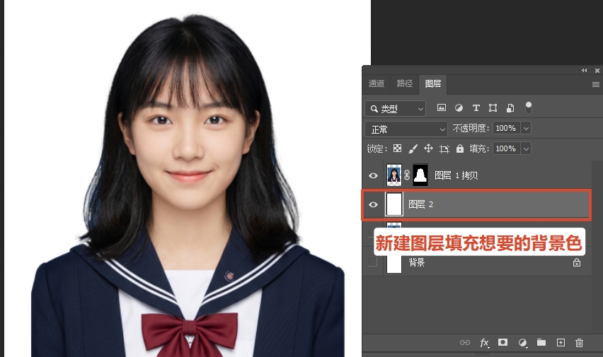603x357 pixels.
Task: Select the layer mask thumbnail of 图层 1 拷贝
Action: point(420,175)
